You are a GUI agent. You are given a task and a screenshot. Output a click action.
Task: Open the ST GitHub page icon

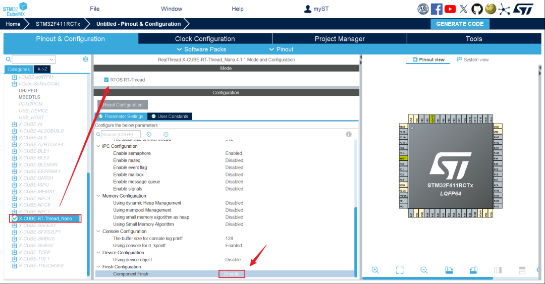point(477,9)
